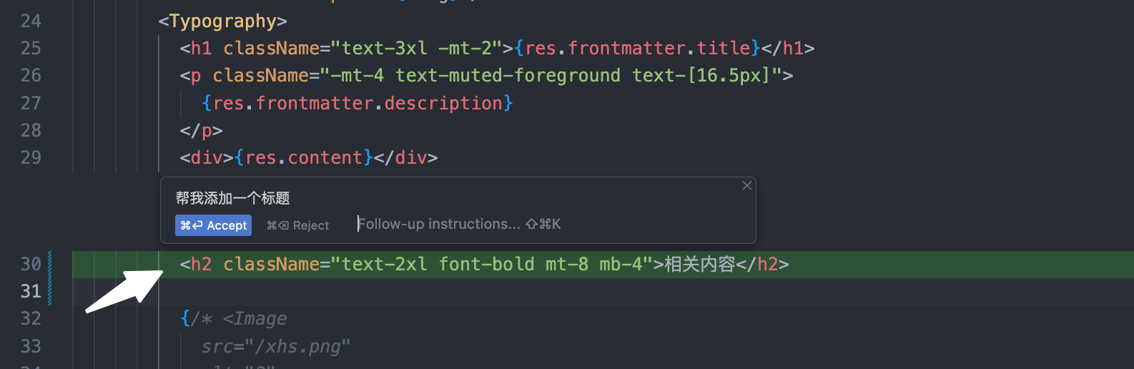Click the commented-out Image tag on line 32
The width and height of the screenshot is (1134, 369).
255,319
